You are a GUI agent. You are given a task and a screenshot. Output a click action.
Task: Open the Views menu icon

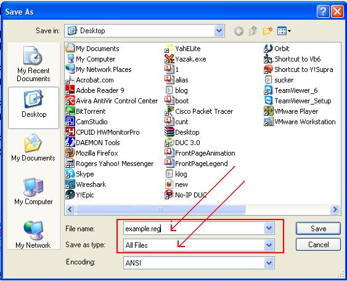coord(284,31)
